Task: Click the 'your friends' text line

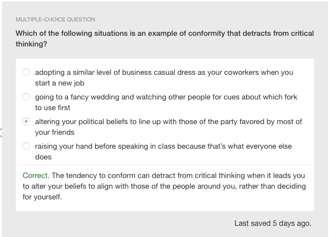Action: tap(55, 132)
